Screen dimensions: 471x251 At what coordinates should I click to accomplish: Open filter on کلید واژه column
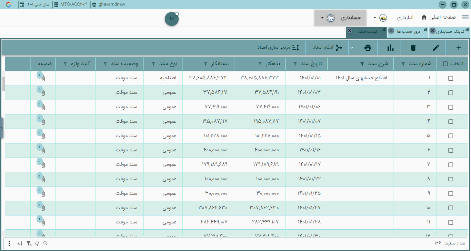click(x=66, y=64)
